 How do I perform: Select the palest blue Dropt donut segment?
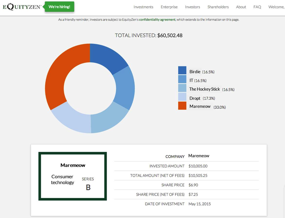point(73,119)
